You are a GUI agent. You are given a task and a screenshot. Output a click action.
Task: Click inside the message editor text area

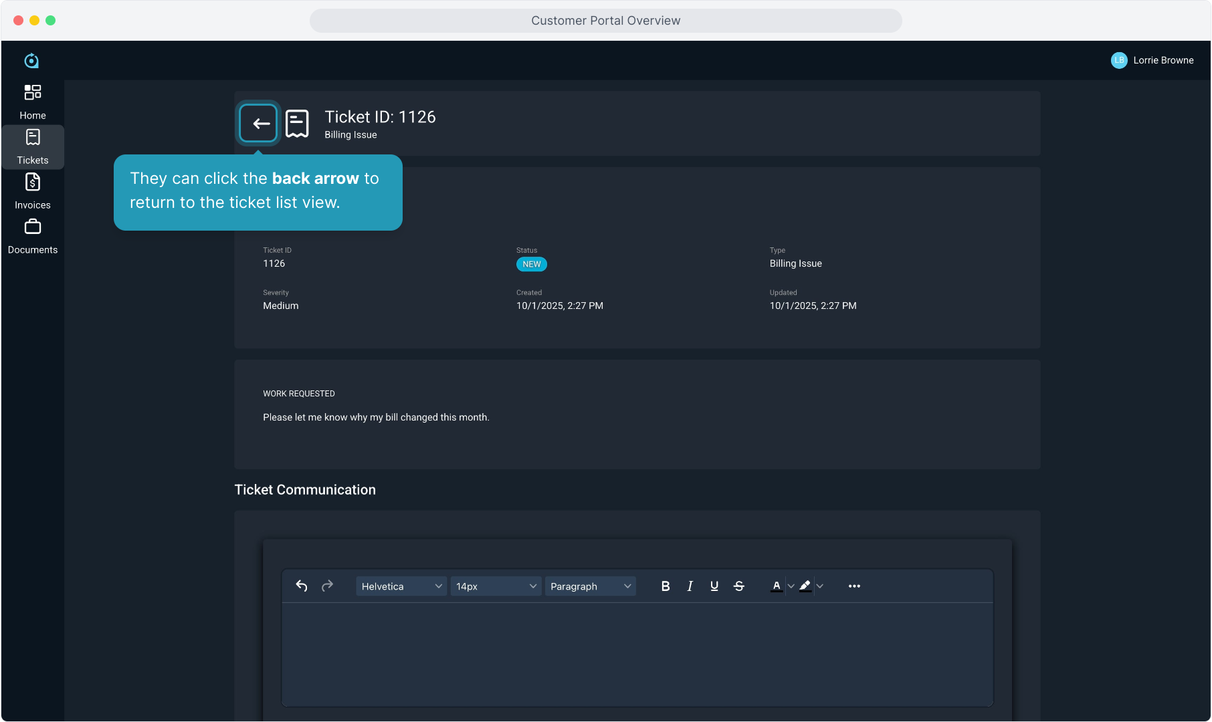coord(637,653)
